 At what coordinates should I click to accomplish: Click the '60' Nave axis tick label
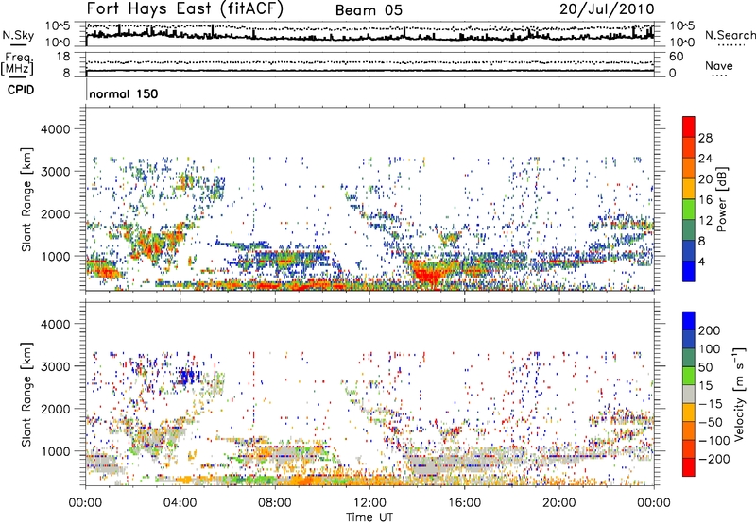pos(676,57)
